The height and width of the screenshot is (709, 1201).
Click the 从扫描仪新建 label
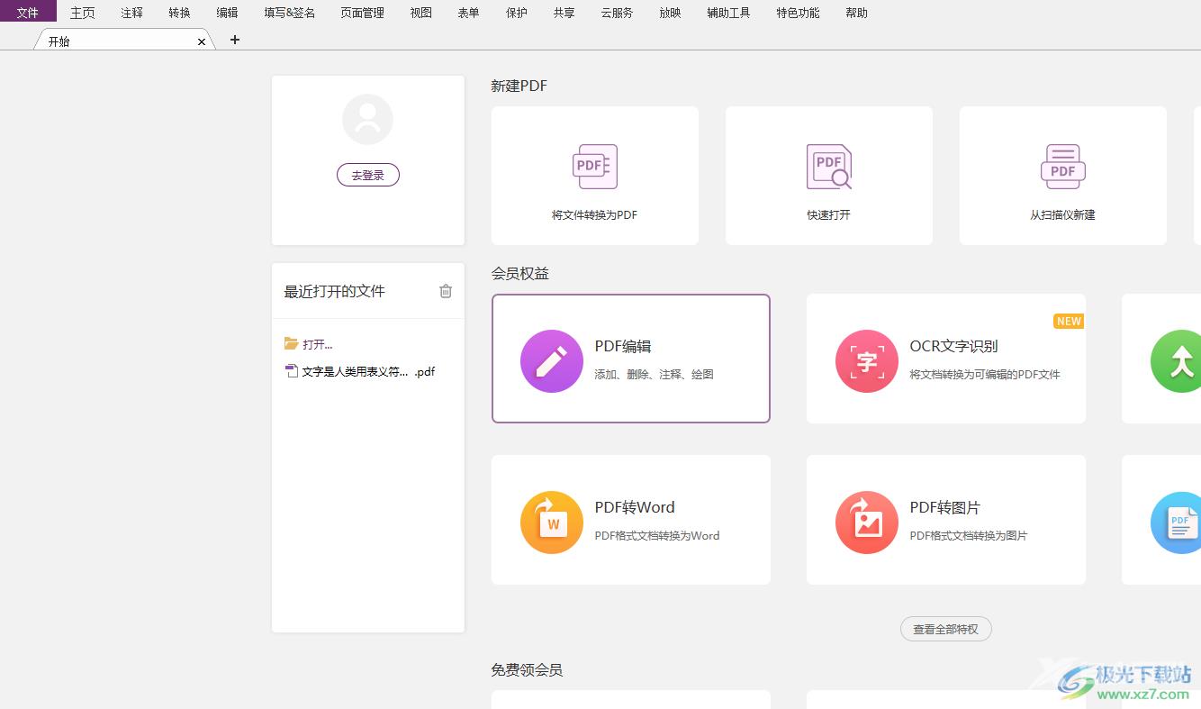pyautogui.click(x=1062, y=214)
